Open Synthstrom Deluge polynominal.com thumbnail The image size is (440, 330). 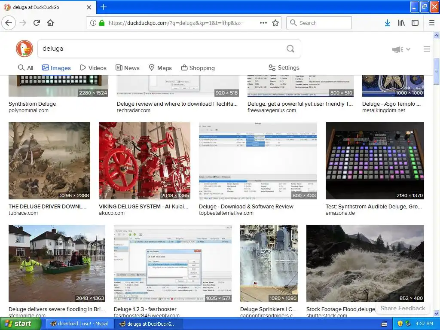tap(58, 86)
